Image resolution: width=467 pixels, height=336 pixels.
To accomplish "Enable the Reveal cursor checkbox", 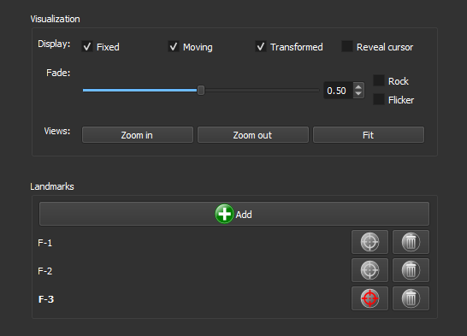I will point(347,46).
